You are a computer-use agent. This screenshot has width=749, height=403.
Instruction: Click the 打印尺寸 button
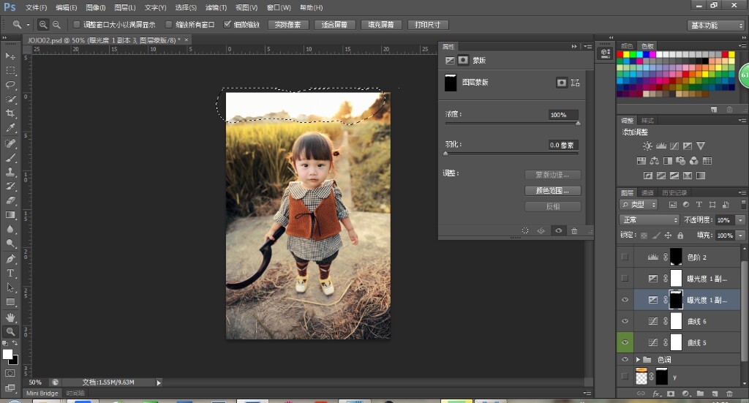tap(427, 25)
